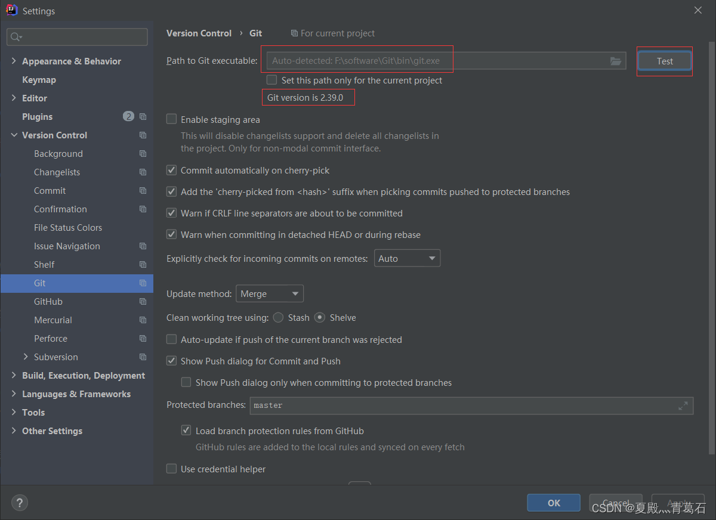Viewport: 716px width, 520px height.
Task: Expand the Tools section
Action: coord(14,413)
